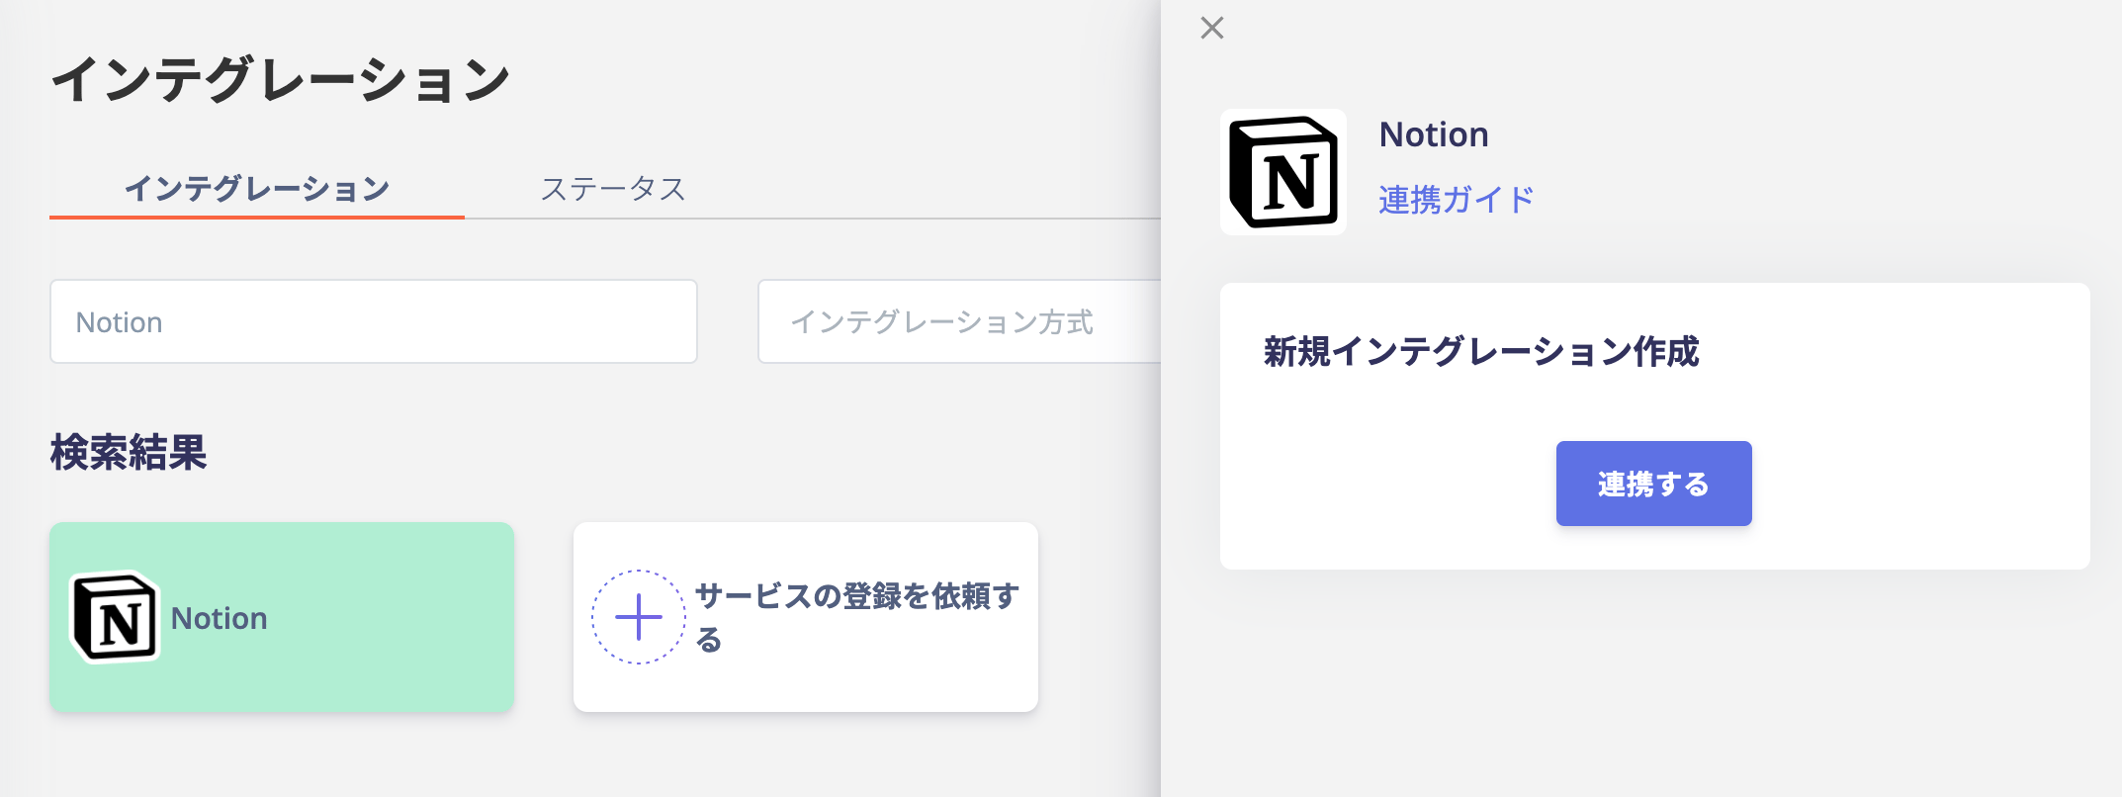Screen dimensions: 2122x797
Task: Open the インテグレーション方式 dropdown
Action: pyautogui.click(x=959, y=321)
